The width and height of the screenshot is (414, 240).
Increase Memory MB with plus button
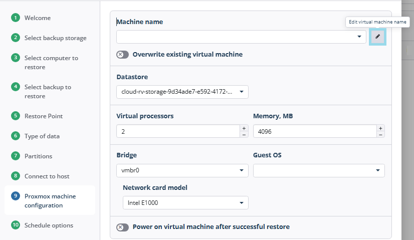[x=380, y=128]
